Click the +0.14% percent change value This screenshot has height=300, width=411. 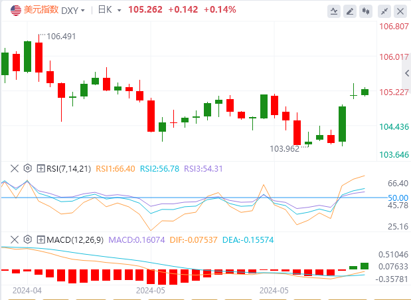[x=220, y=10]
